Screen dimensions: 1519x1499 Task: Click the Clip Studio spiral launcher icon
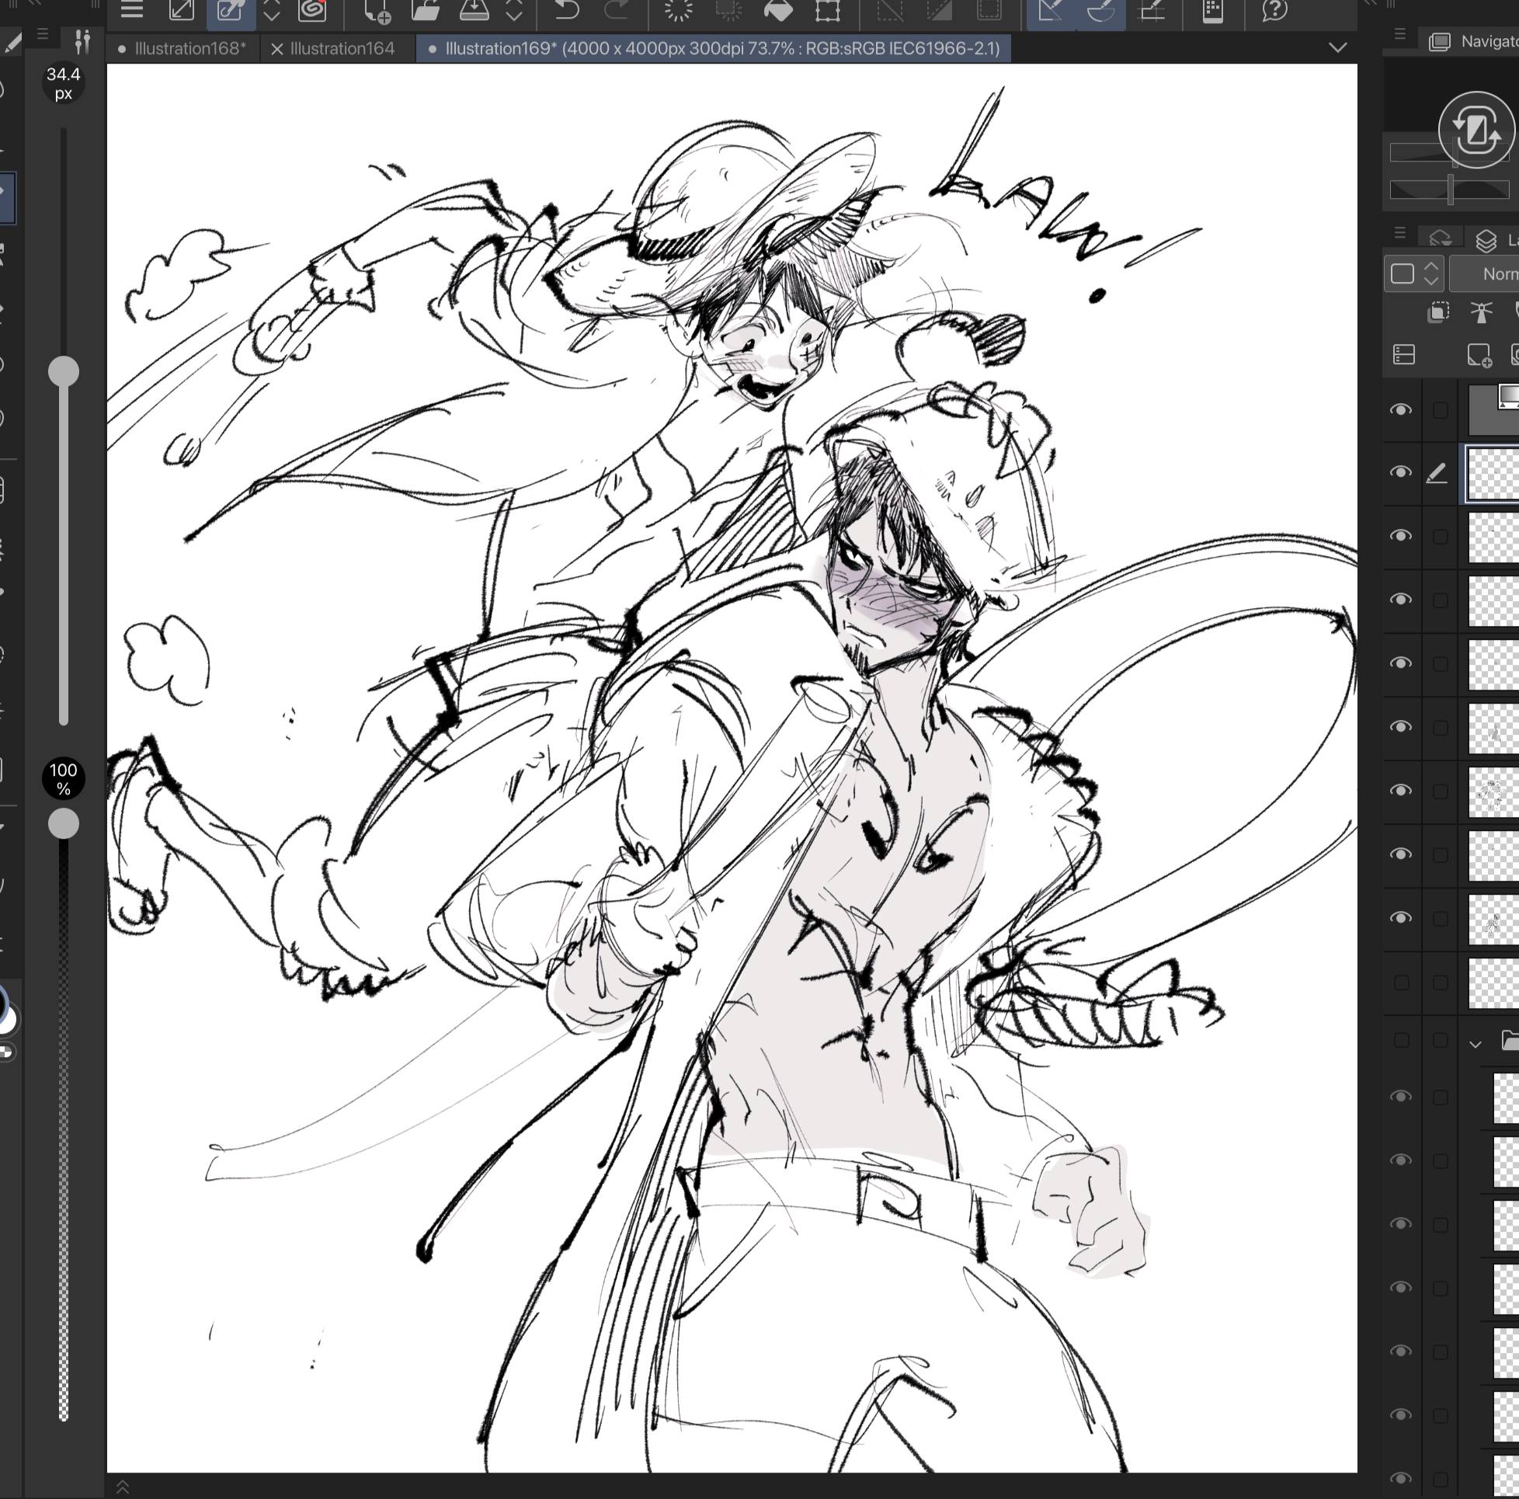tap(312, 10)
